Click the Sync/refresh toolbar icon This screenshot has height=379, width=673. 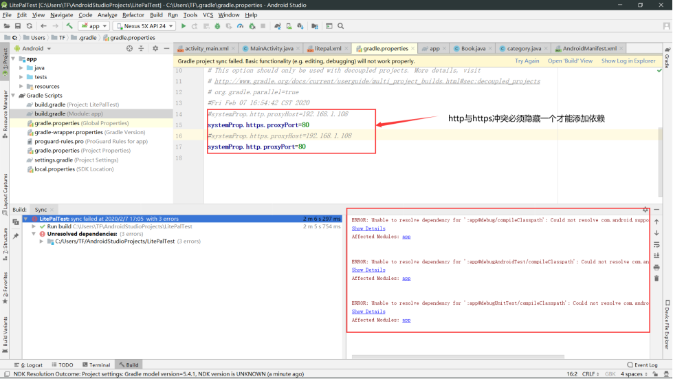[x=29, y=26]
